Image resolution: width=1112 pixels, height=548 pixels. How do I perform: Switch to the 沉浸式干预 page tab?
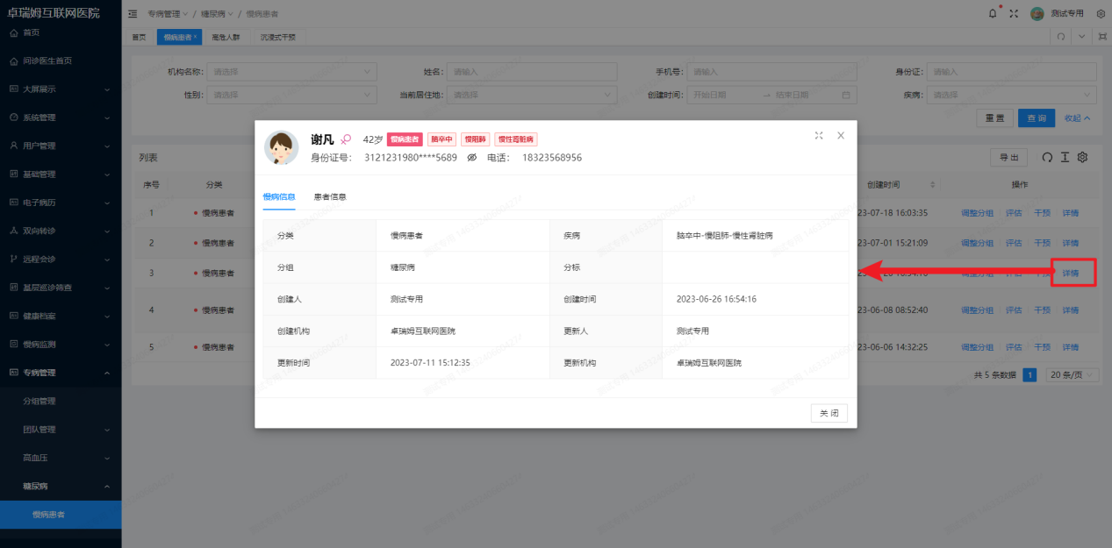pyautogui.click(x=278, y=37)
